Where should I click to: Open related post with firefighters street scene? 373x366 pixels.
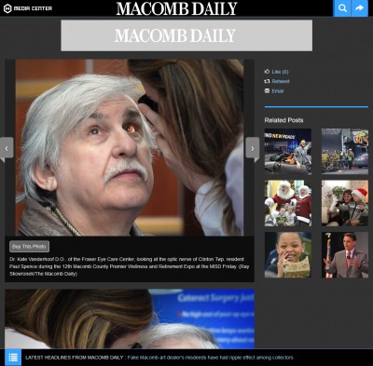345,152
